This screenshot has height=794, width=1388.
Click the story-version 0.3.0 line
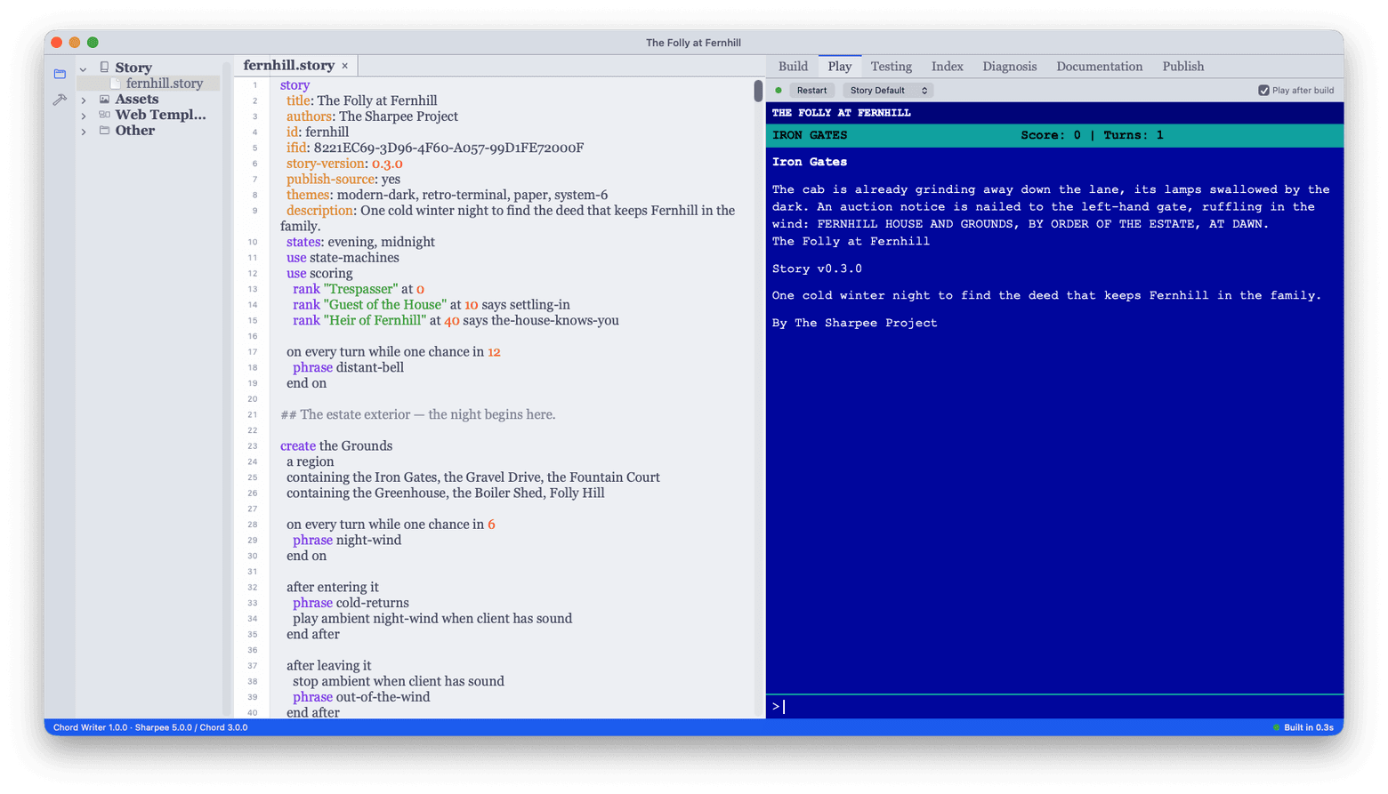pos(344,164)
